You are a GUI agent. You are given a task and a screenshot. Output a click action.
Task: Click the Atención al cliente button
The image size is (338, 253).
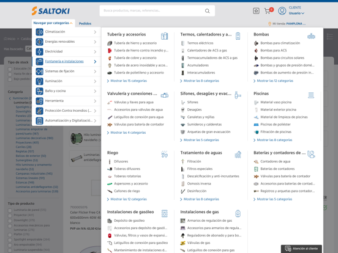pos(301,249)
